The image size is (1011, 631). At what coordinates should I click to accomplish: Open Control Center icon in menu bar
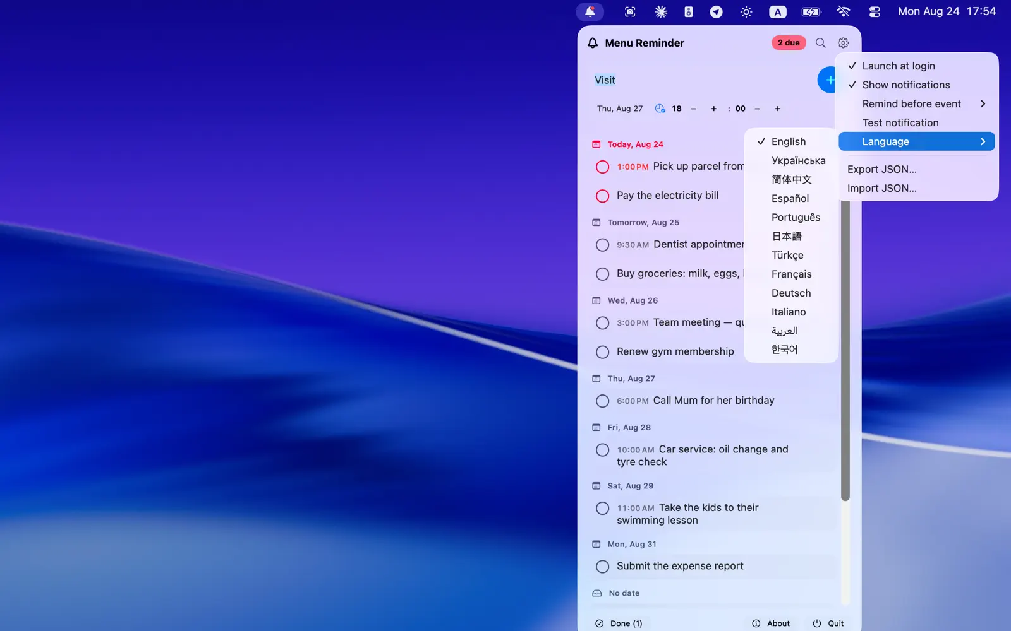[875, 11]
